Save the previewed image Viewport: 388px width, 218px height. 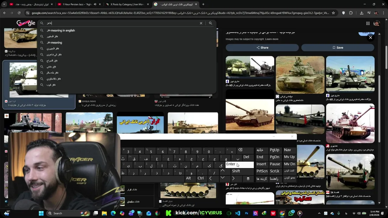[338, 48]
